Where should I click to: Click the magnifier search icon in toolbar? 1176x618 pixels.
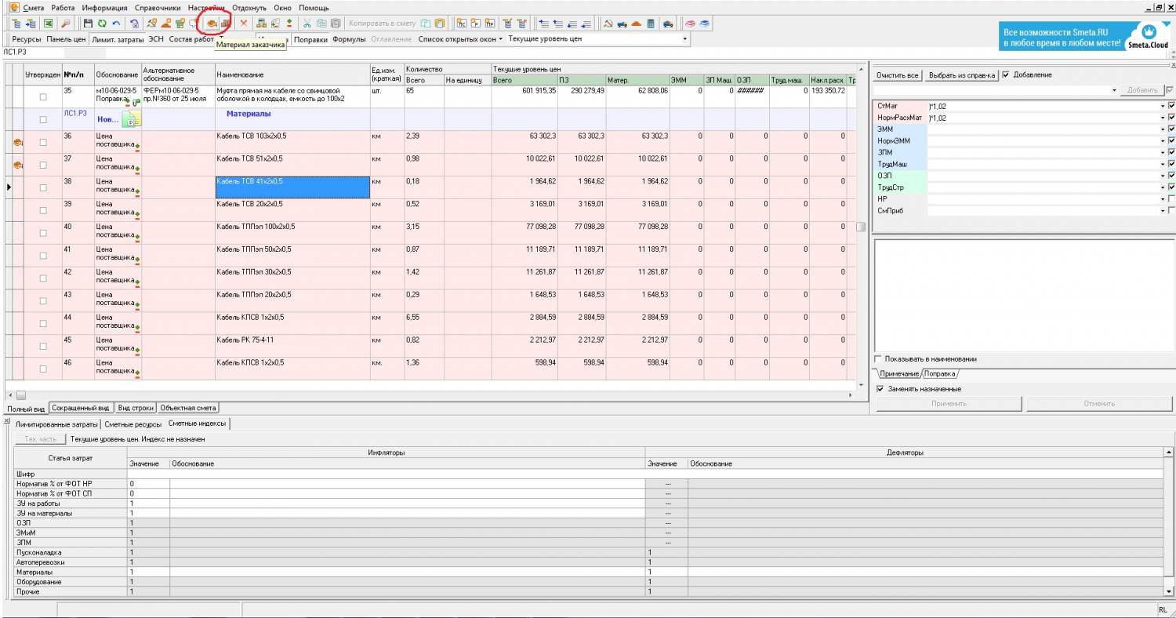coord(66,24)
